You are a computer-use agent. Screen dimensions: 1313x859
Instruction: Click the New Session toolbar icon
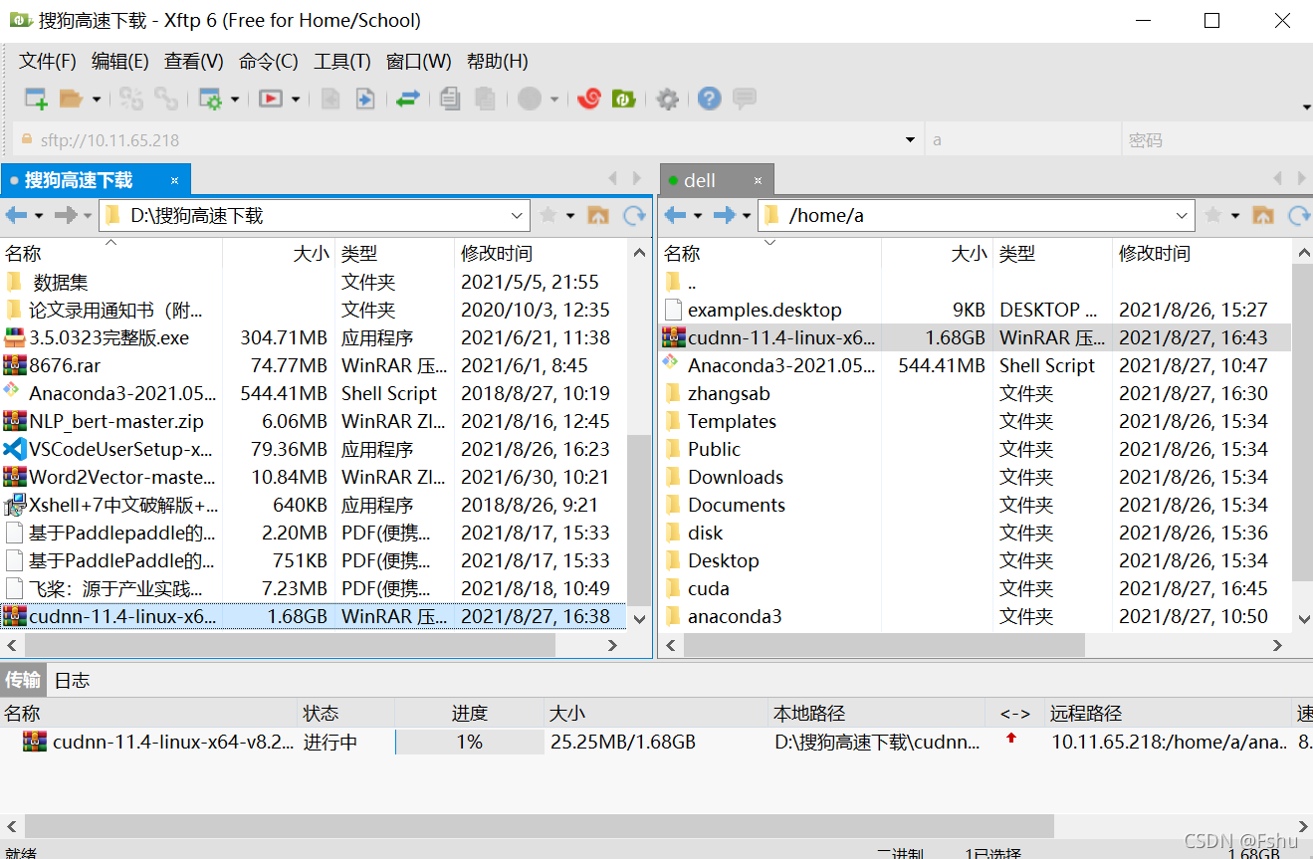(x=36, y=99)
